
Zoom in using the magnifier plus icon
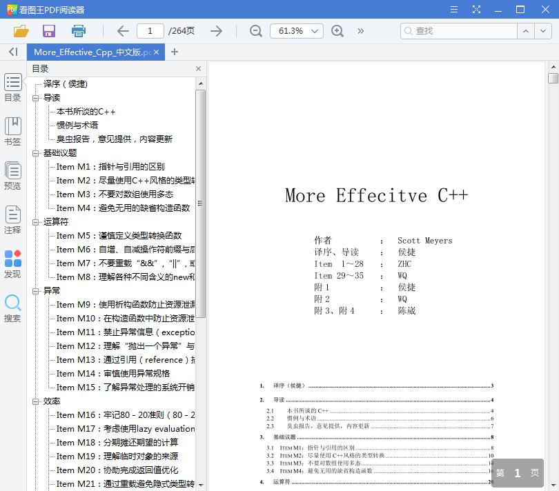pyautogui.click(x=337, y=31)
